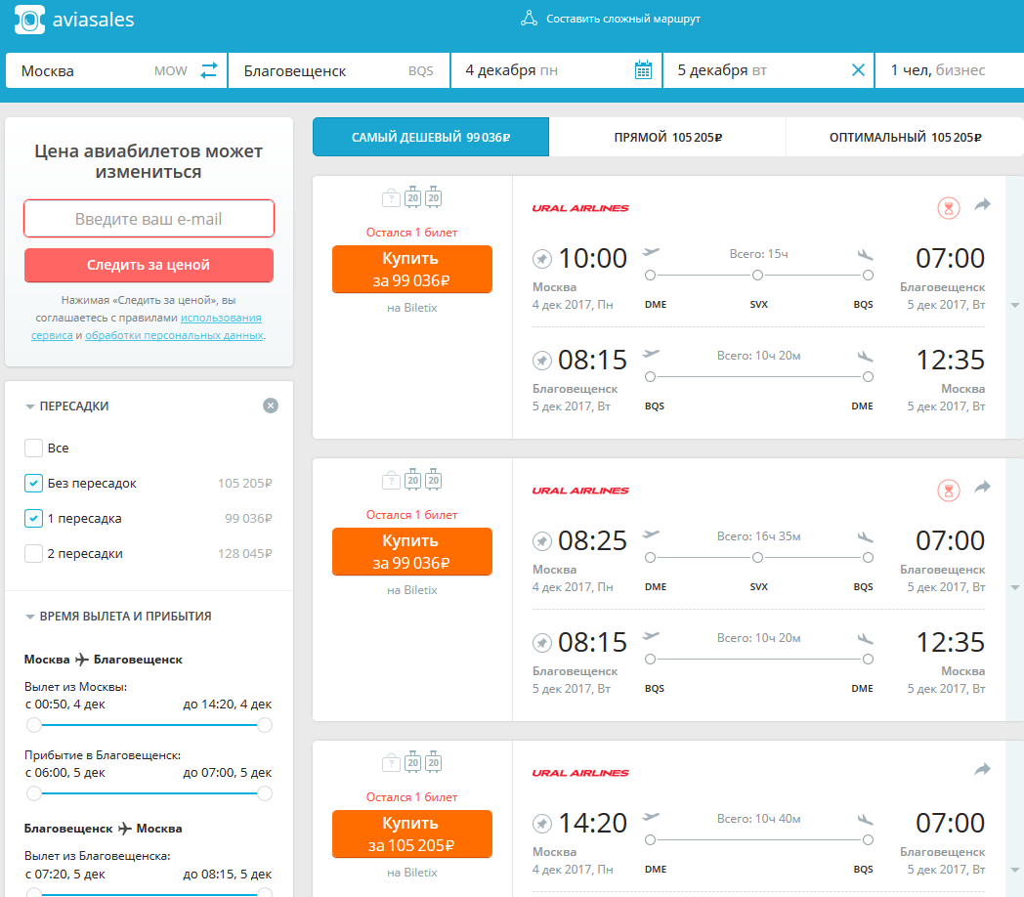The height and width of the screenshot is (897, 1024).
Task: Buy first ticket for 99 036₽
Action: [411, 269]
